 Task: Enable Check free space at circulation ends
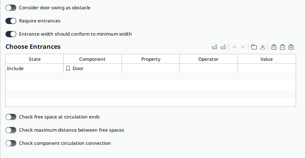click(11, 117)
